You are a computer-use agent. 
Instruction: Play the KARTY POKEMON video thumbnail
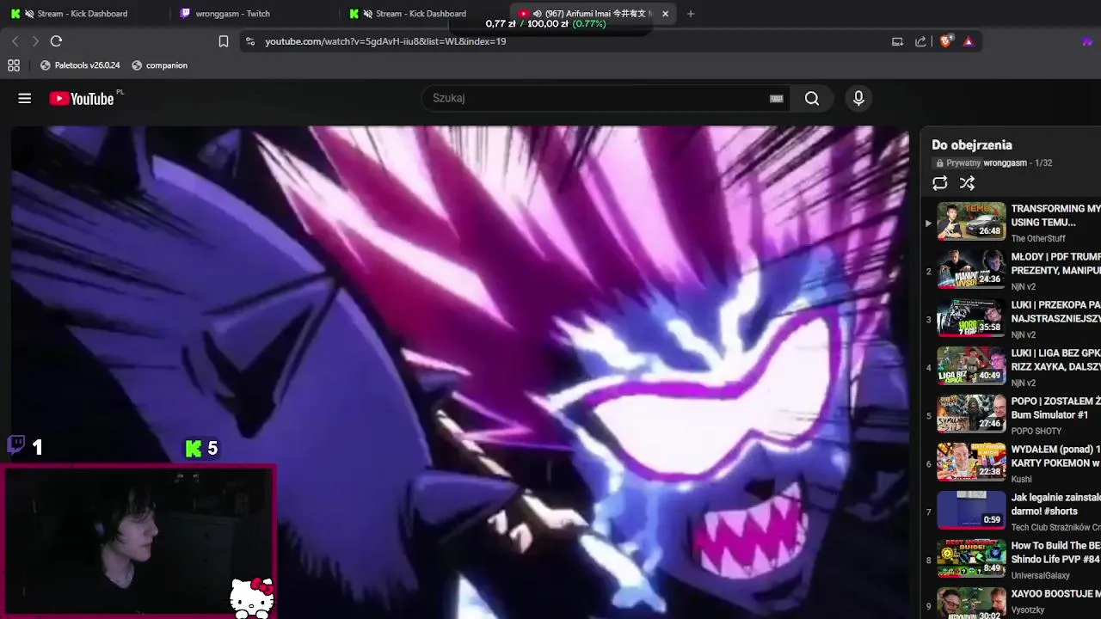tap(971, 463)
